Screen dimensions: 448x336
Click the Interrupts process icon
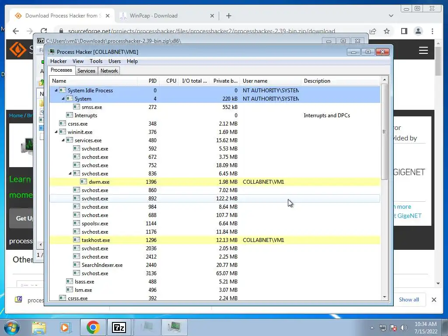pos(70,115)
